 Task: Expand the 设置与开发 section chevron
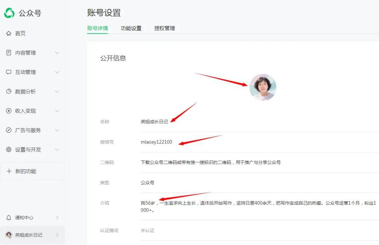(57, 150)
